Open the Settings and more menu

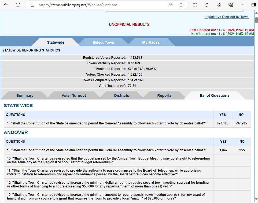(x=242, y=5)
